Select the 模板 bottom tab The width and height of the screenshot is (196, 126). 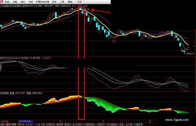(x=8, y=124)
